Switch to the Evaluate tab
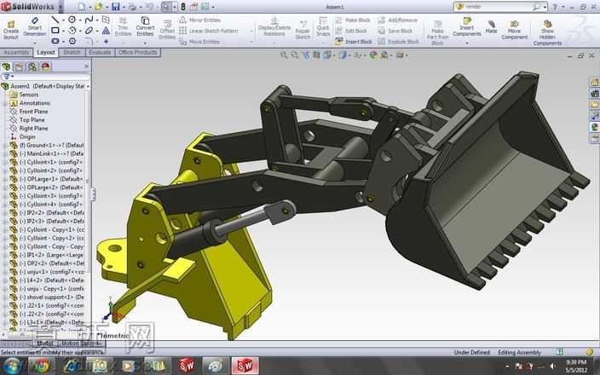 [x=100, y=53]
